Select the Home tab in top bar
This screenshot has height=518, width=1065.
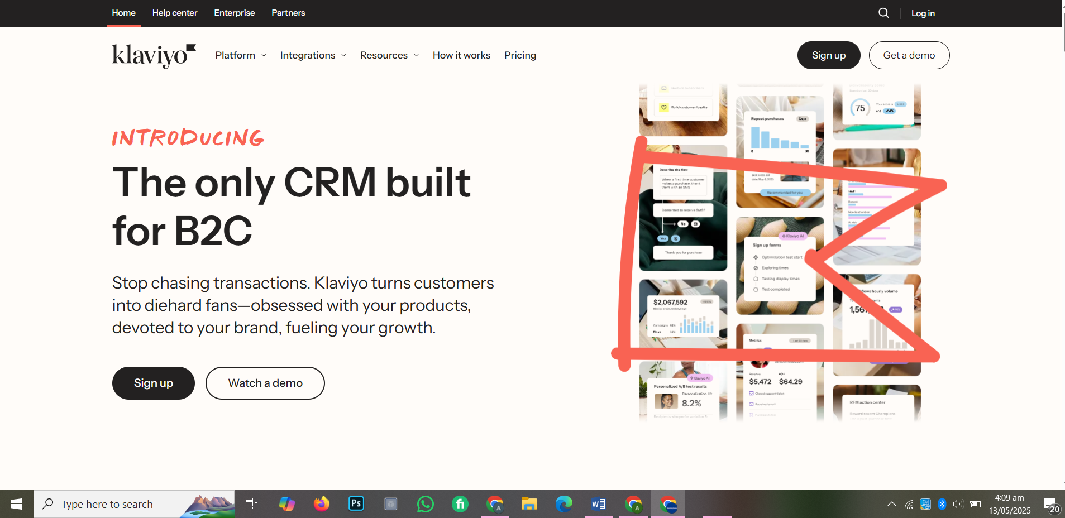click(x=123, y=13)
